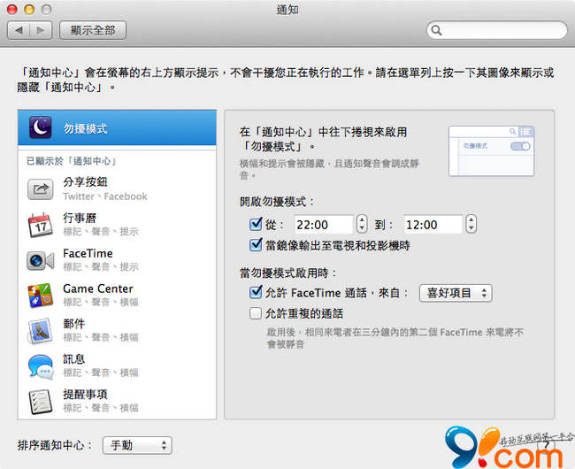The height and width of the screenshot is (469, 575).
Task: Toggle the 從 schedule checkbox
Action: tap(256, 224)
